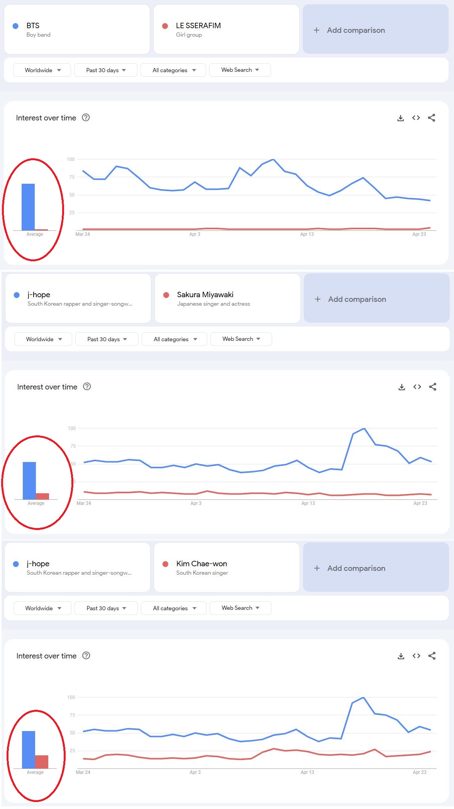Click Mar 24 label on Sakura Miyawaki chart

(x=84, y=503)
